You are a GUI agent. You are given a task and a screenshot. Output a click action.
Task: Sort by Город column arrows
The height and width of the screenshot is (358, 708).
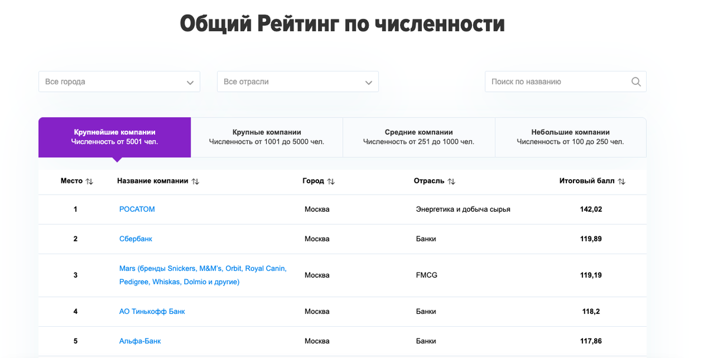331,182
